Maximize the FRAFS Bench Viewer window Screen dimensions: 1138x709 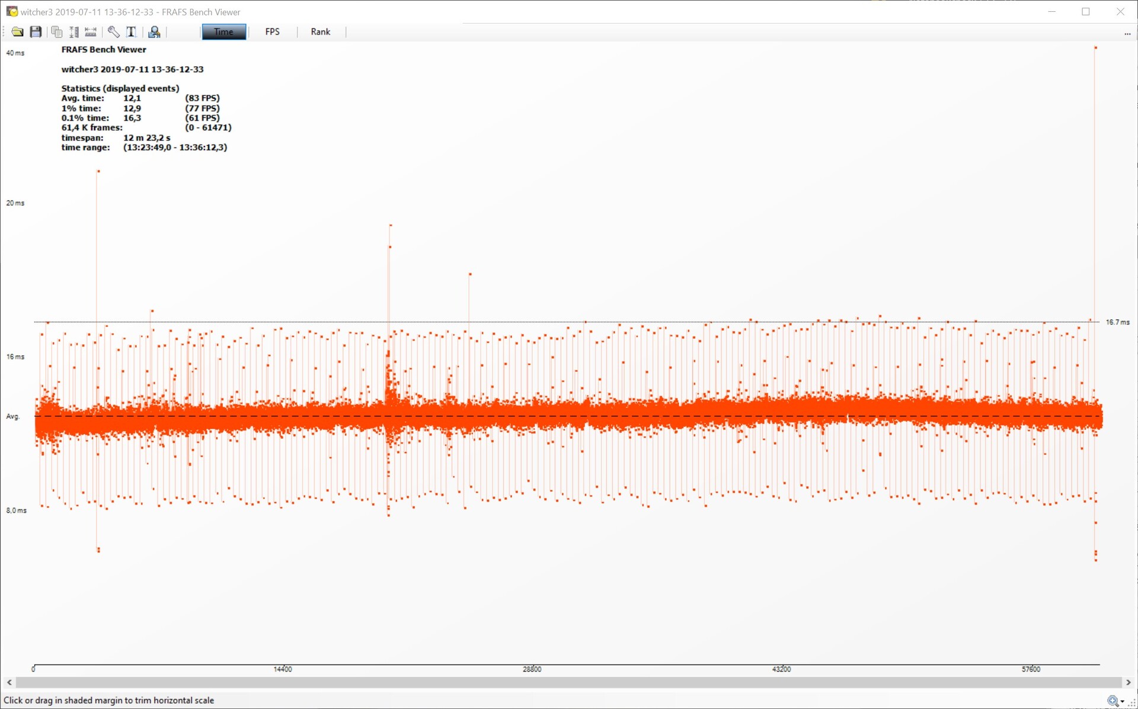click(1086, 12)
